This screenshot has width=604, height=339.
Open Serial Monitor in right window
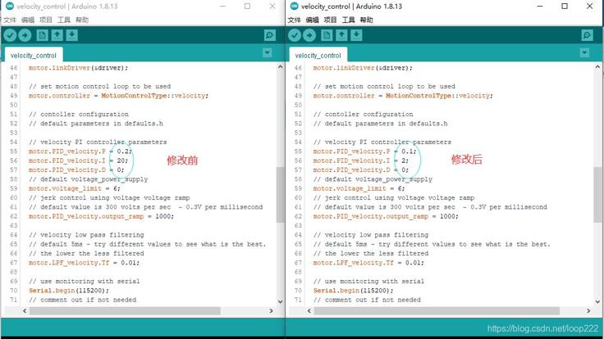(x=587, y=35)
